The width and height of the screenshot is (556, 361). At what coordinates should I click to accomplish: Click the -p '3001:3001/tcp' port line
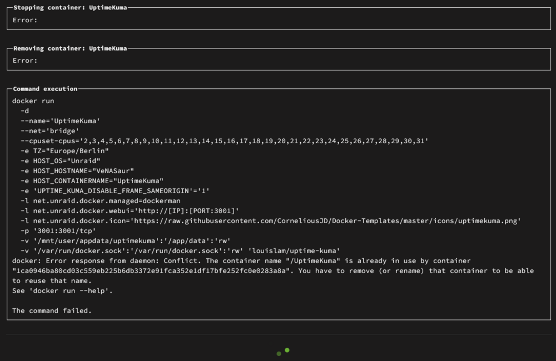pyautogui.click(x=58, y=230)
